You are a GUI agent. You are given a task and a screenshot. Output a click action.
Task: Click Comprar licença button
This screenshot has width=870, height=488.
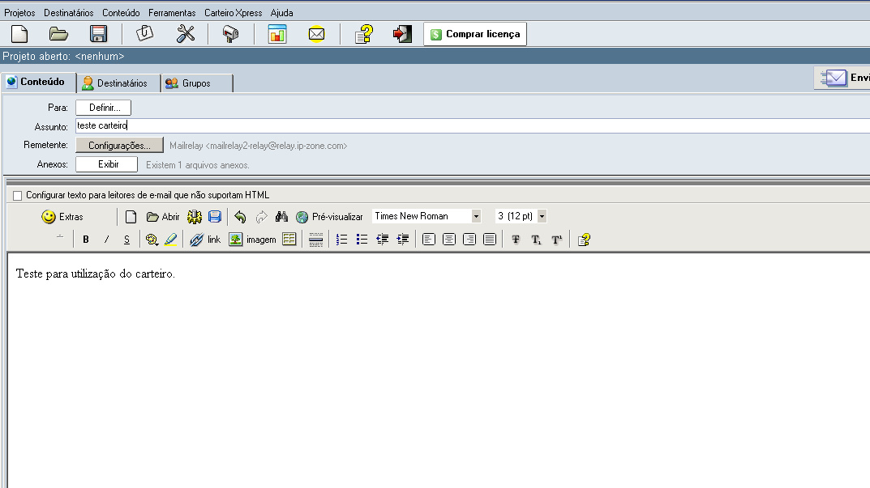(x=475, y=34)
